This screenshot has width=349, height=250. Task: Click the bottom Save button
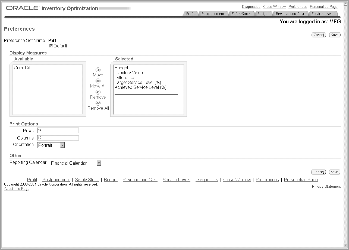point(335,172)
